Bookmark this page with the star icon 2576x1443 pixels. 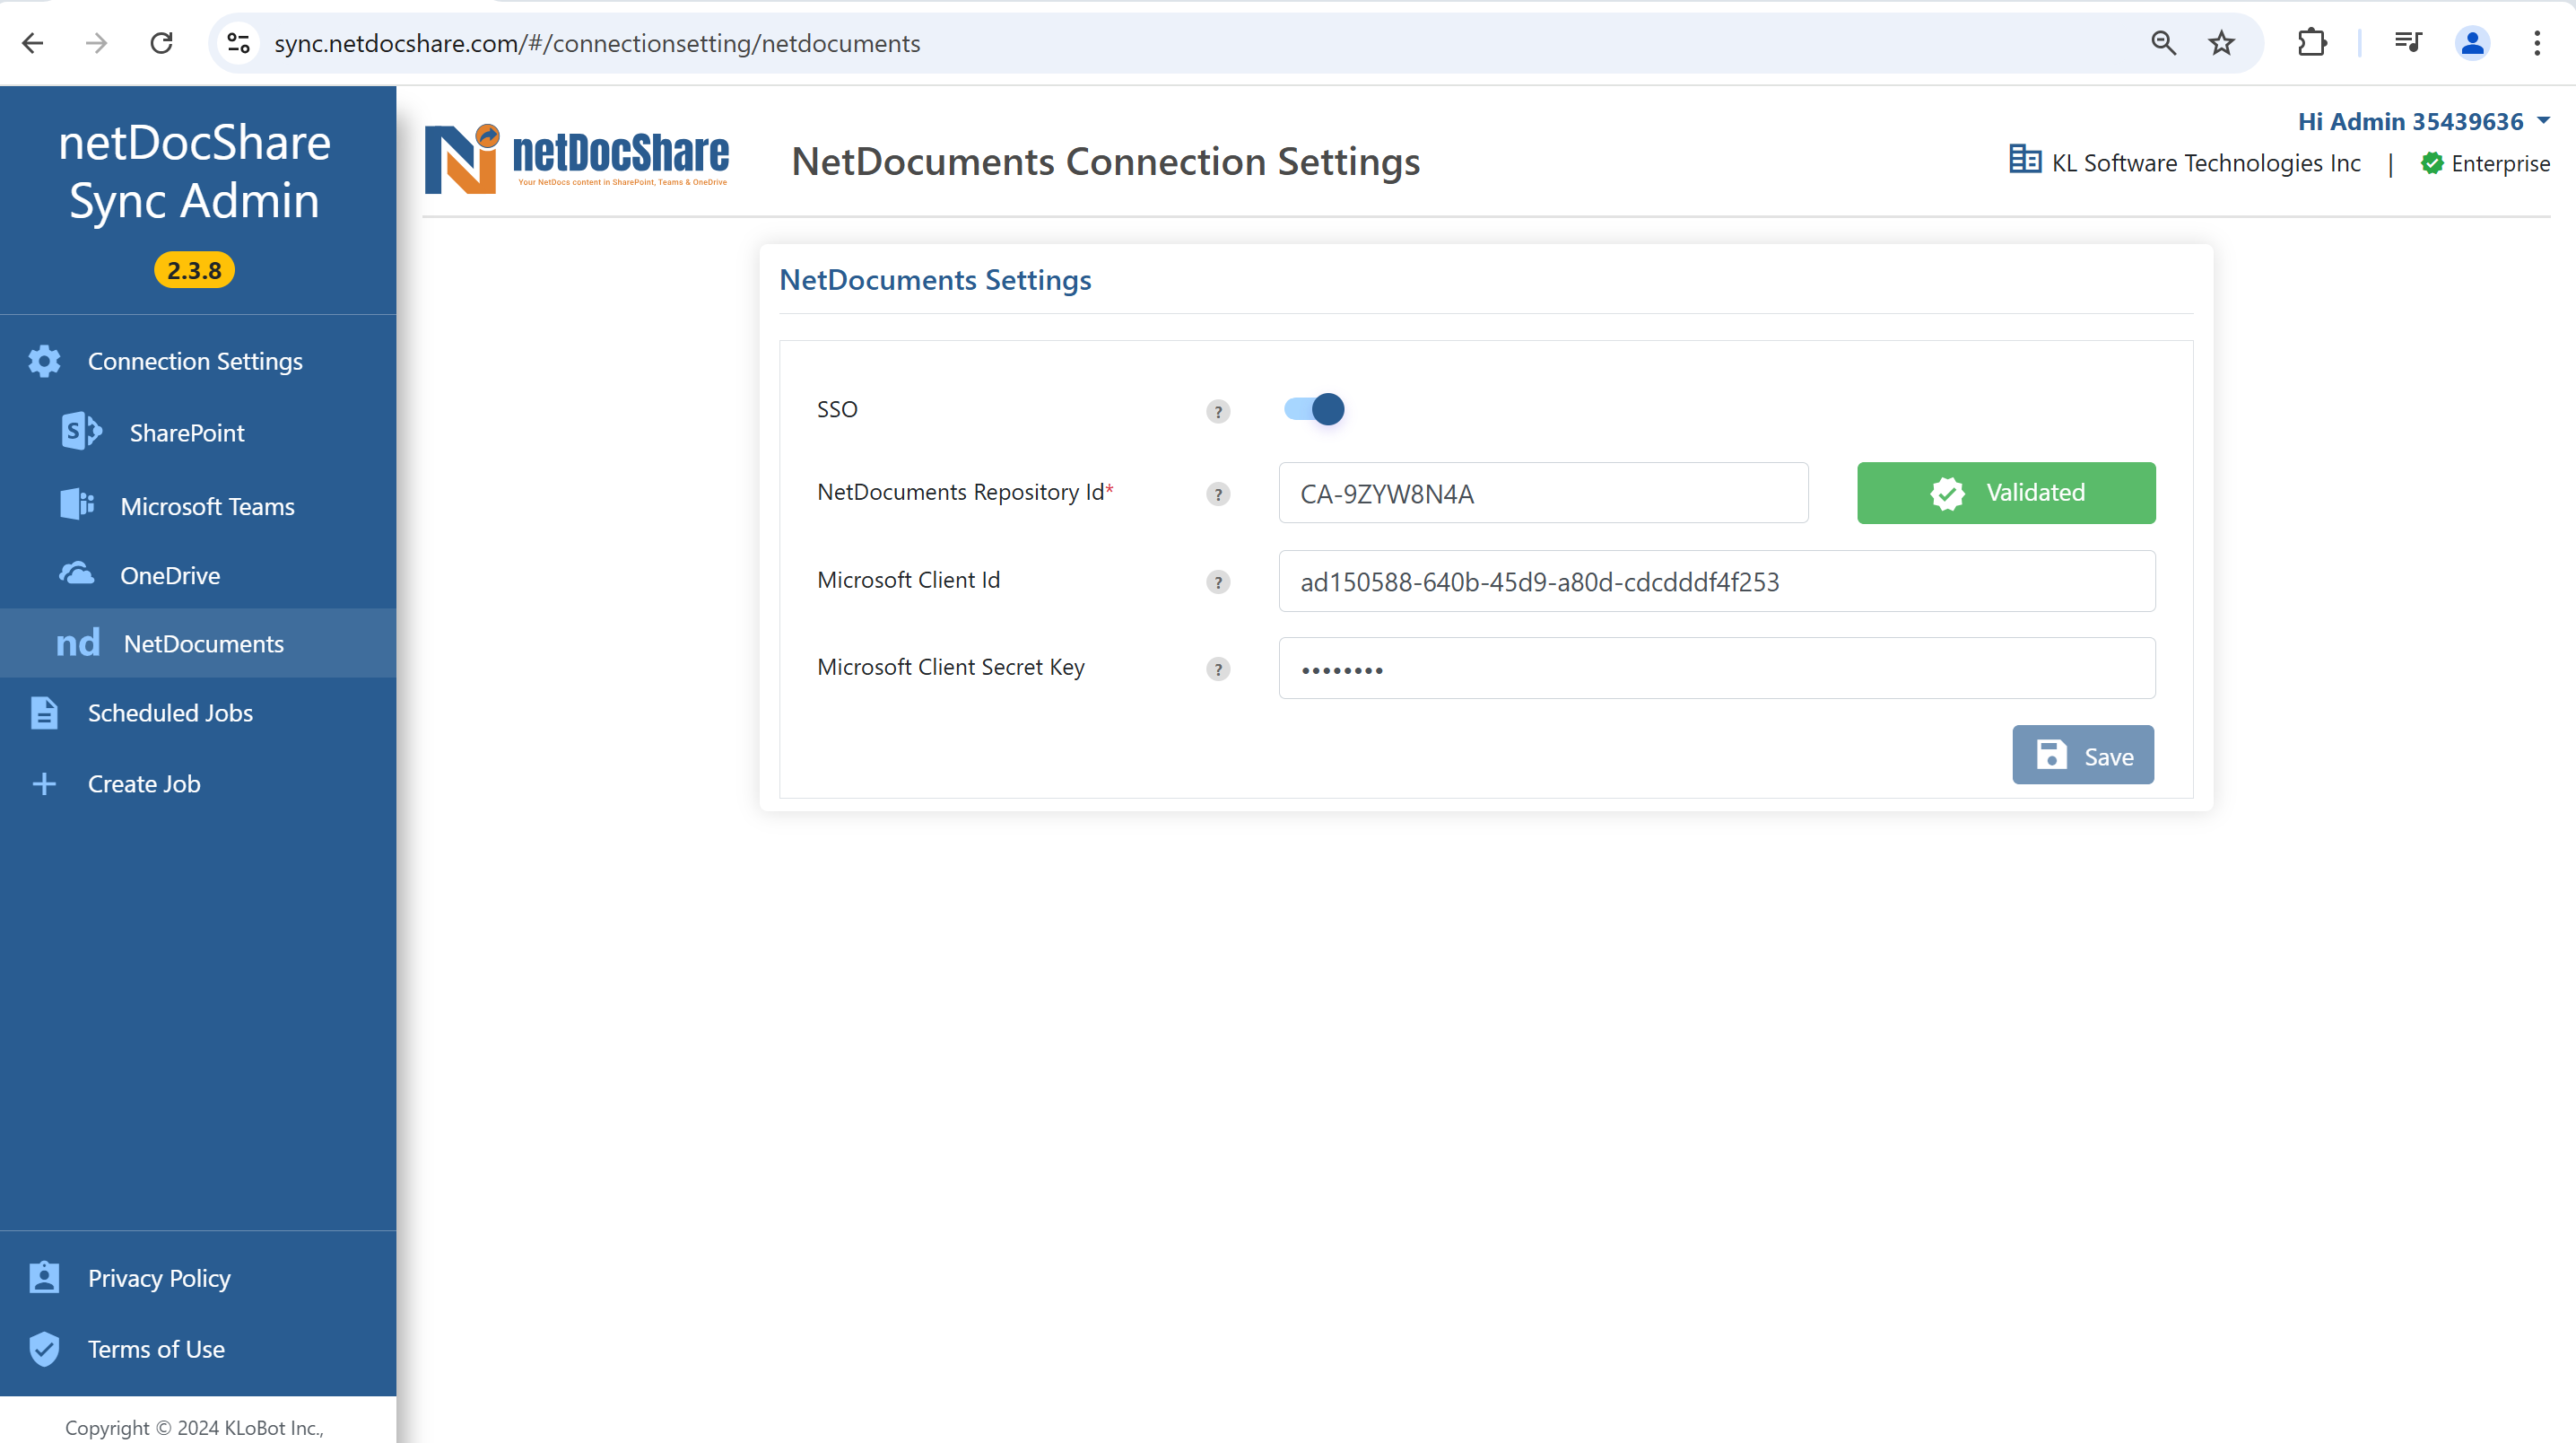click(2221, 43)
